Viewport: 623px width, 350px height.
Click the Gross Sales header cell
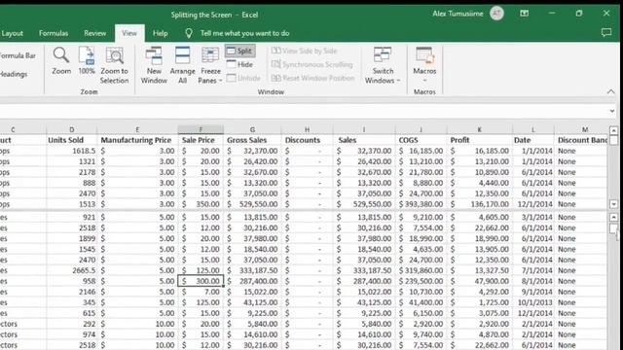pos(253,140)
